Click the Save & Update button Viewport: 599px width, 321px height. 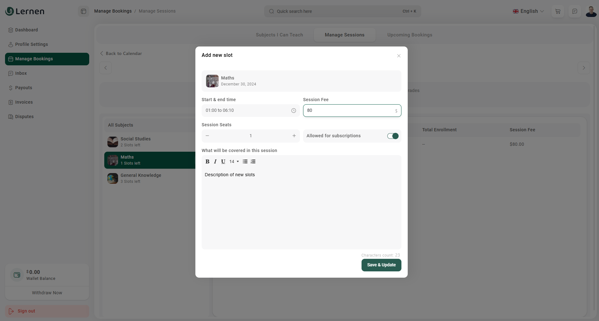click(x=381, y=265)
